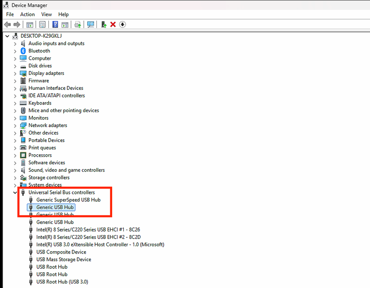Click the Network adapters icon
This screenshot has width=370, height=288.
[x=23, y=125]
